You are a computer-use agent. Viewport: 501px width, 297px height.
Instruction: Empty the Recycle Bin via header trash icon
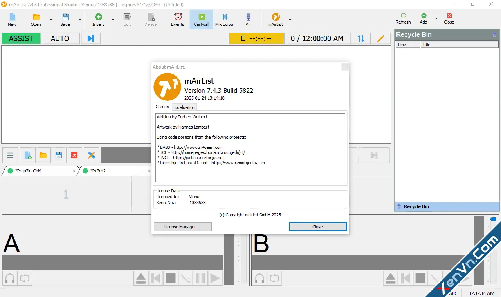(495, 35)
